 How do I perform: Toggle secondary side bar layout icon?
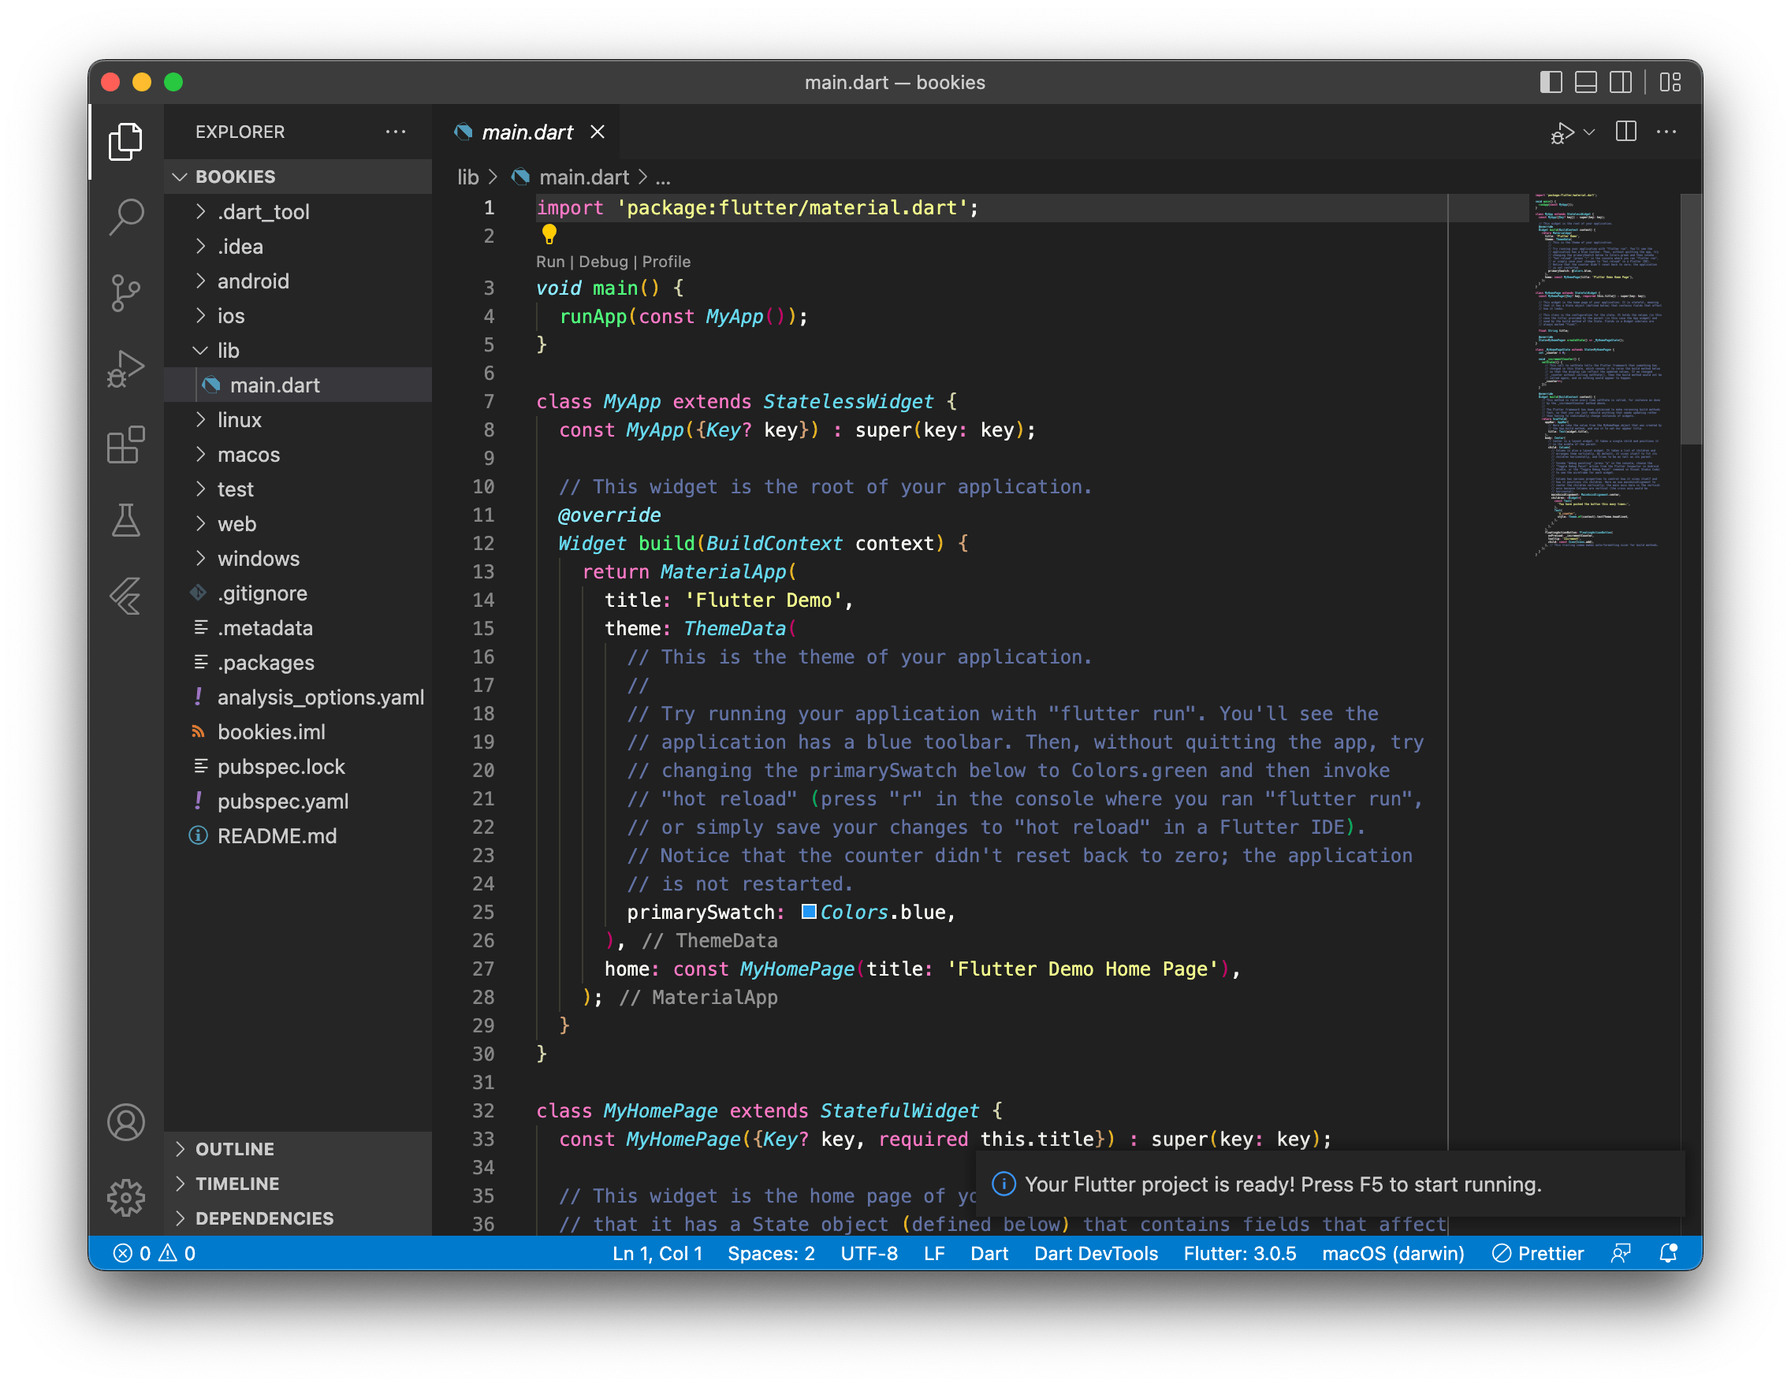tap(1621, 82)
